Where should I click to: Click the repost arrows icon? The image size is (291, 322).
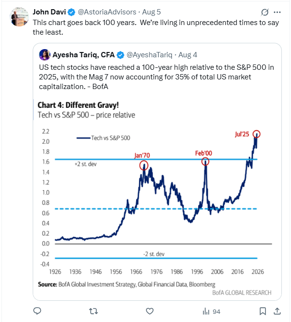click(94, 311)
